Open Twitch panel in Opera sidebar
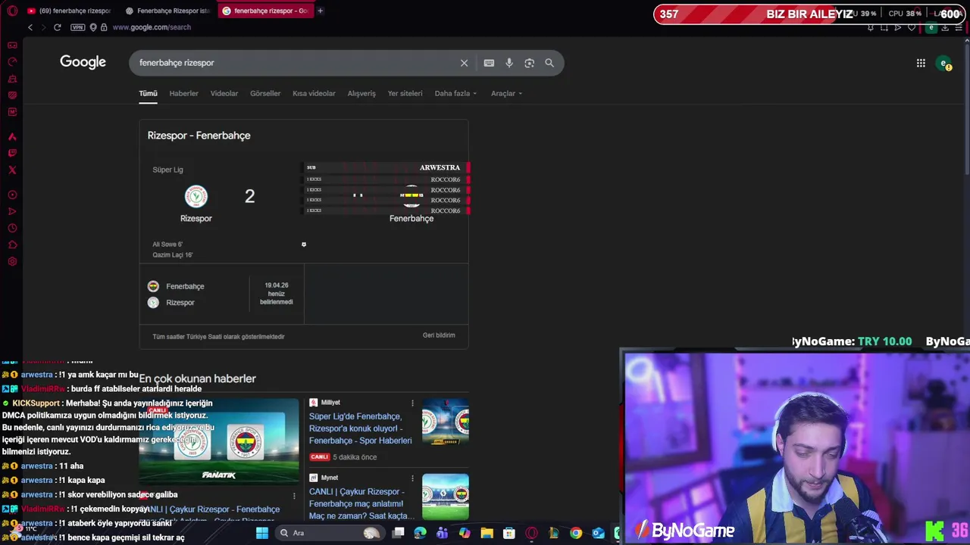970x545 pixels. (12, 153)
